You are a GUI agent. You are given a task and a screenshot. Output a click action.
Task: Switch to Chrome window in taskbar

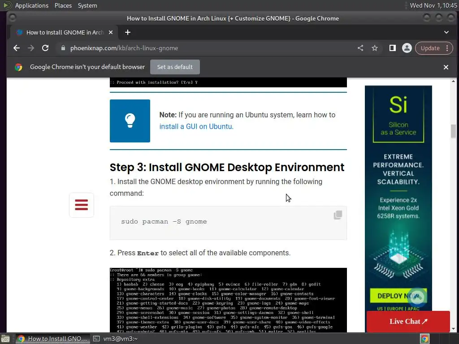coord(53,339)
